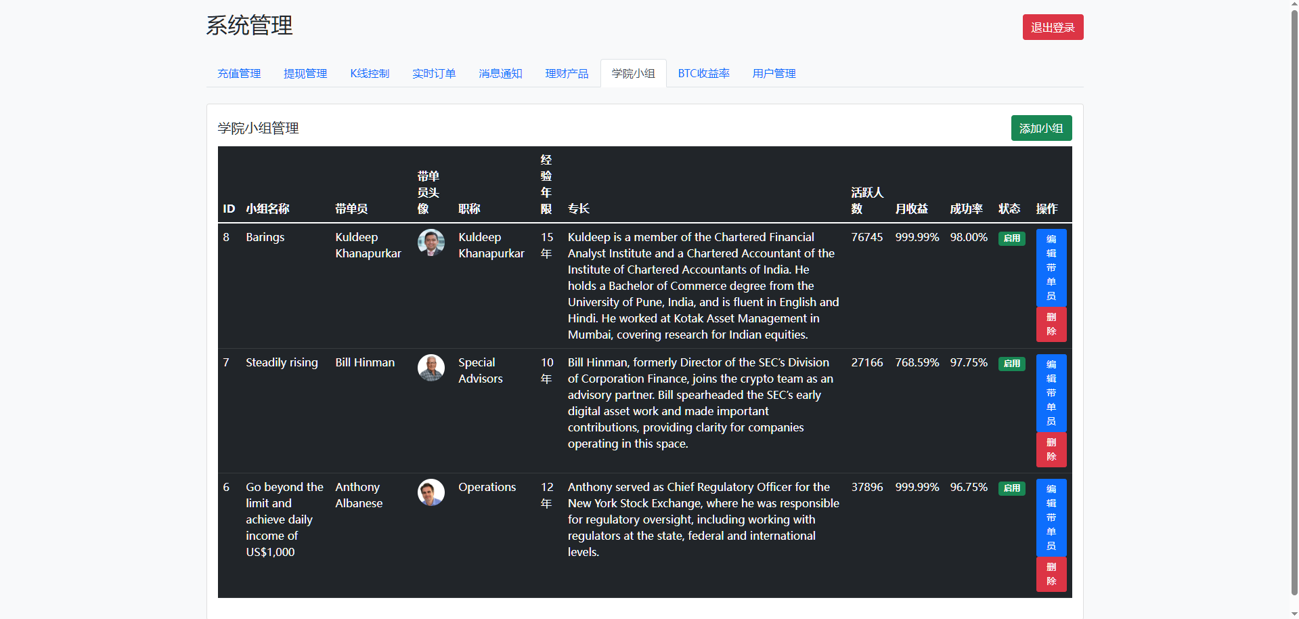Click Bill Hinman's avatar photo

[x=431, y=368]
